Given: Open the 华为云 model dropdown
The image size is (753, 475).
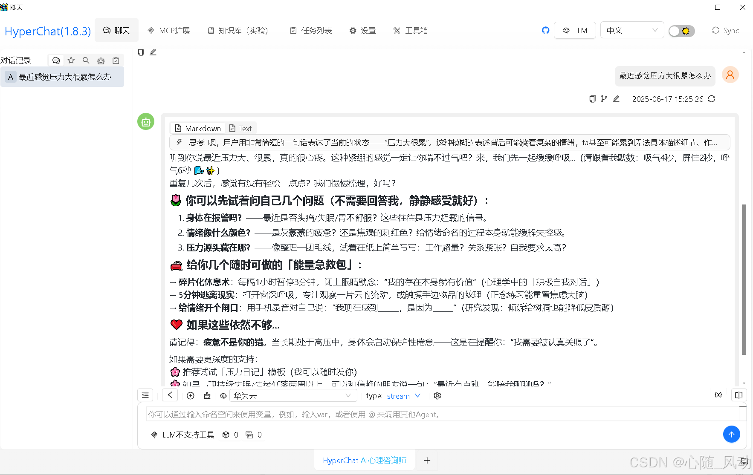Looking at the screenshot, I should (x=293, y=396).
